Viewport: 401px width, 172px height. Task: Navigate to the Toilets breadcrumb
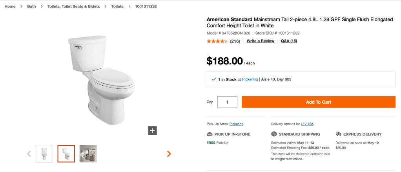[x=117, y=6]
